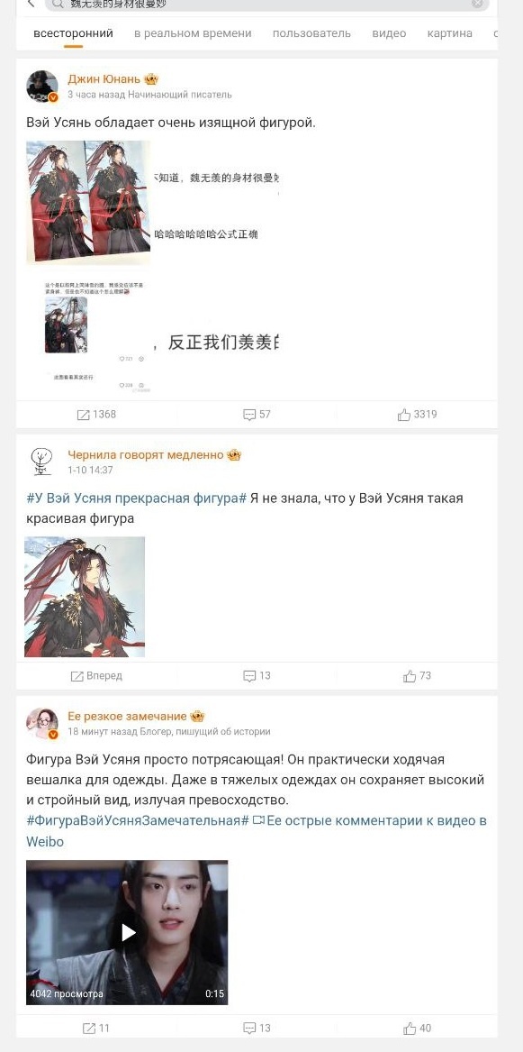523x1052 pixels.
Task: Play the 0:15 video
Action: pyautogui.click(x=127, y=932)
